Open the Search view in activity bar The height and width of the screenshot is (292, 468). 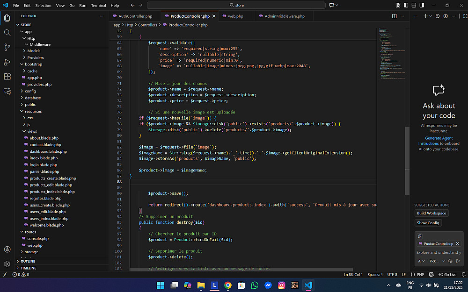tap(7, 33)
